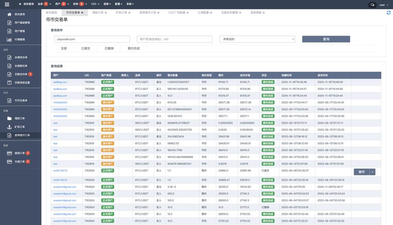The image size is (393, 225).
Task: Click the anchor icon for 矿机订单
Action: [x=9, y=127]
